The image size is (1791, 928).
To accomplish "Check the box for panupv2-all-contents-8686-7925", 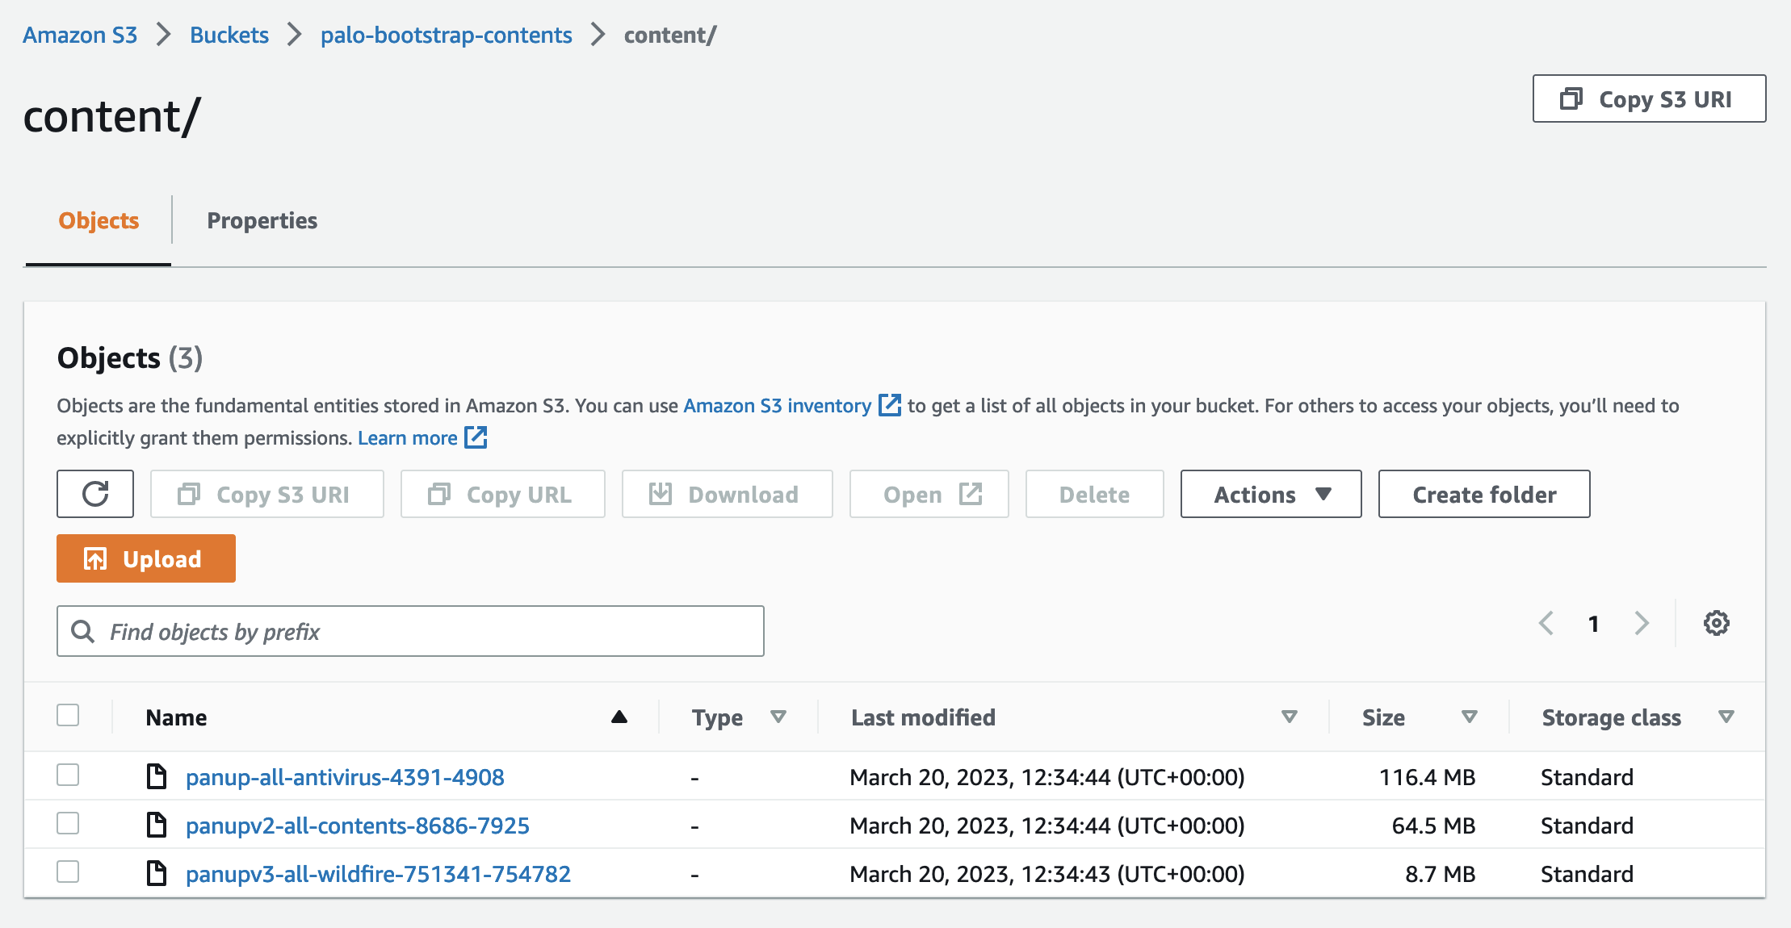I will pyautogui.click(x=68, y=823).
